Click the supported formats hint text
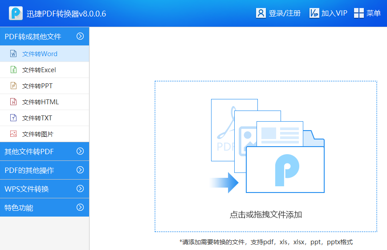The height and width of the screenshot is (250, 387). pyautogui.click(x=266, y=242)
